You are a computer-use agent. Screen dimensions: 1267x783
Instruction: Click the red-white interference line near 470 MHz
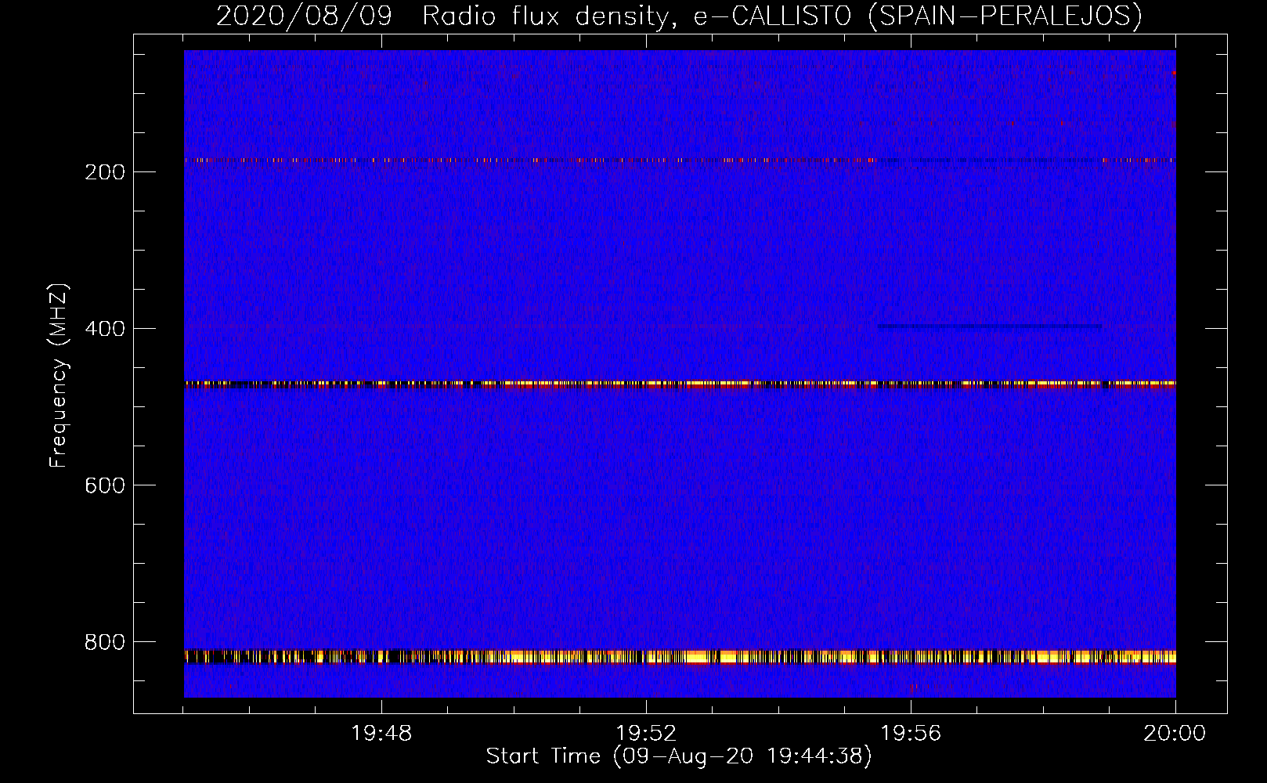[680, 384]
